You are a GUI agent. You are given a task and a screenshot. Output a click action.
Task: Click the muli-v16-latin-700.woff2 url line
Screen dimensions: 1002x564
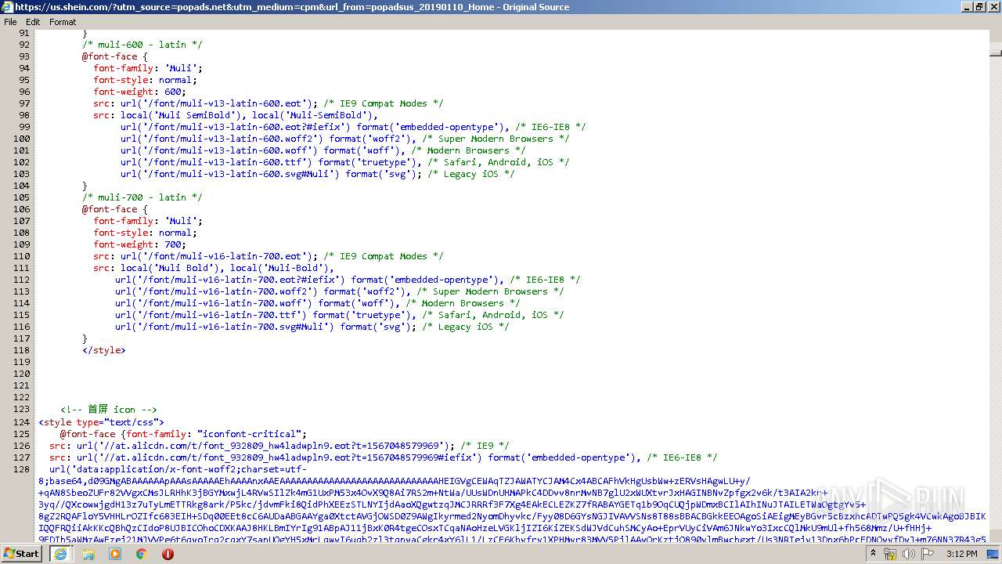point(339,291)
